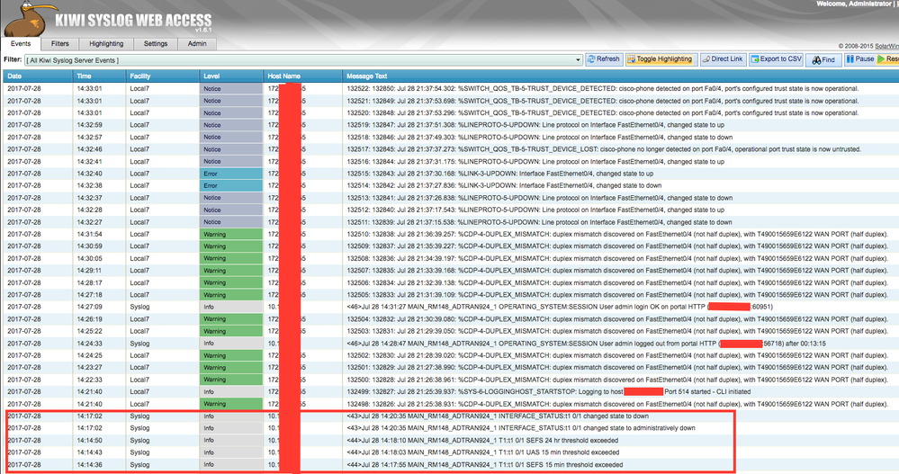Select message starting with 132508: 132836
This screenshot has width=899, height=474.
(617, 258)
